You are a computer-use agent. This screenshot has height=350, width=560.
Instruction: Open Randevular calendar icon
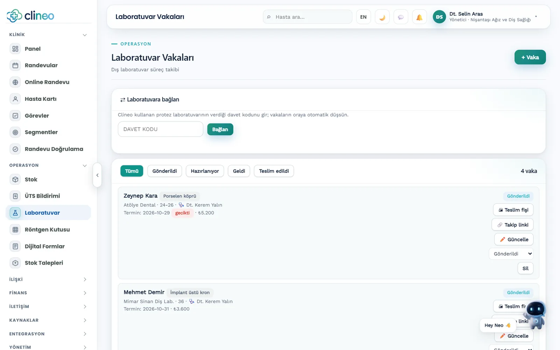pos(15,65)
